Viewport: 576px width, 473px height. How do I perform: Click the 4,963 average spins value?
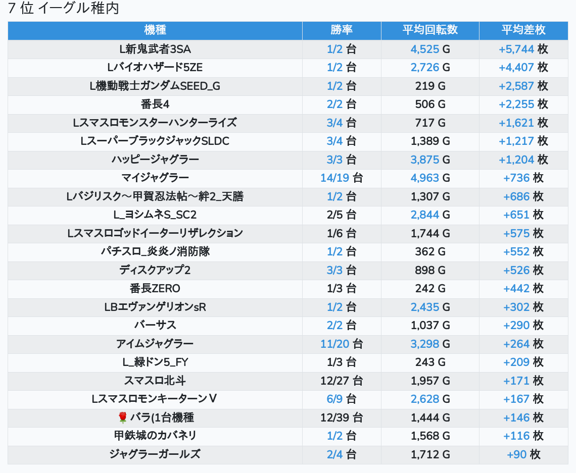[424, 178]
